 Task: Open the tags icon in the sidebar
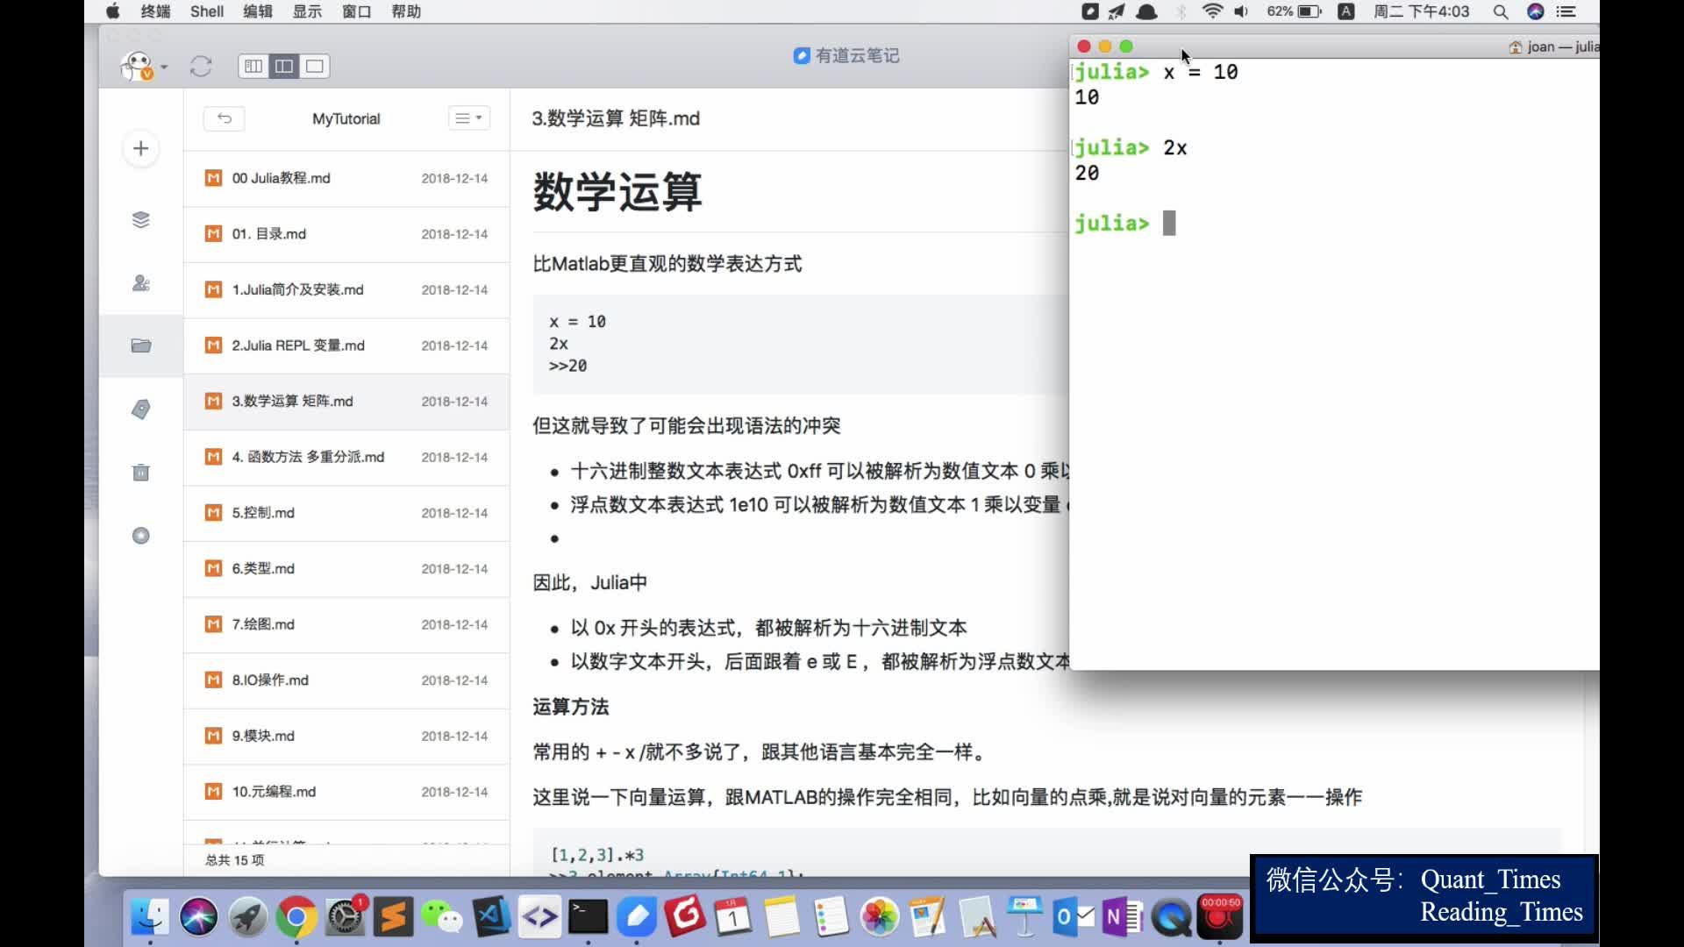[140, 409]
